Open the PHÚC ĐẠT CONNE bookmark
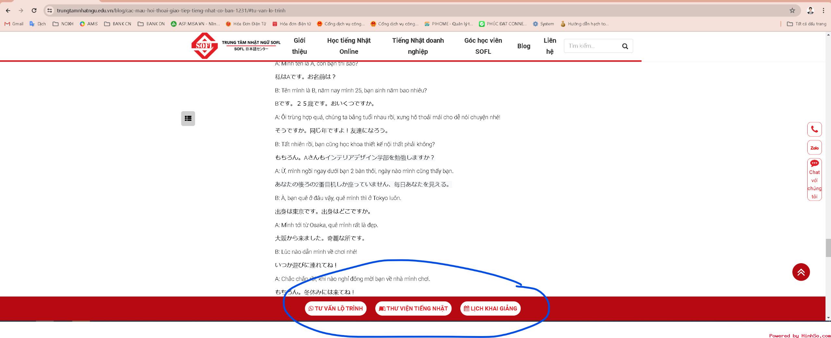The width and height of the screenshot is (831, 338). point(503,24)
